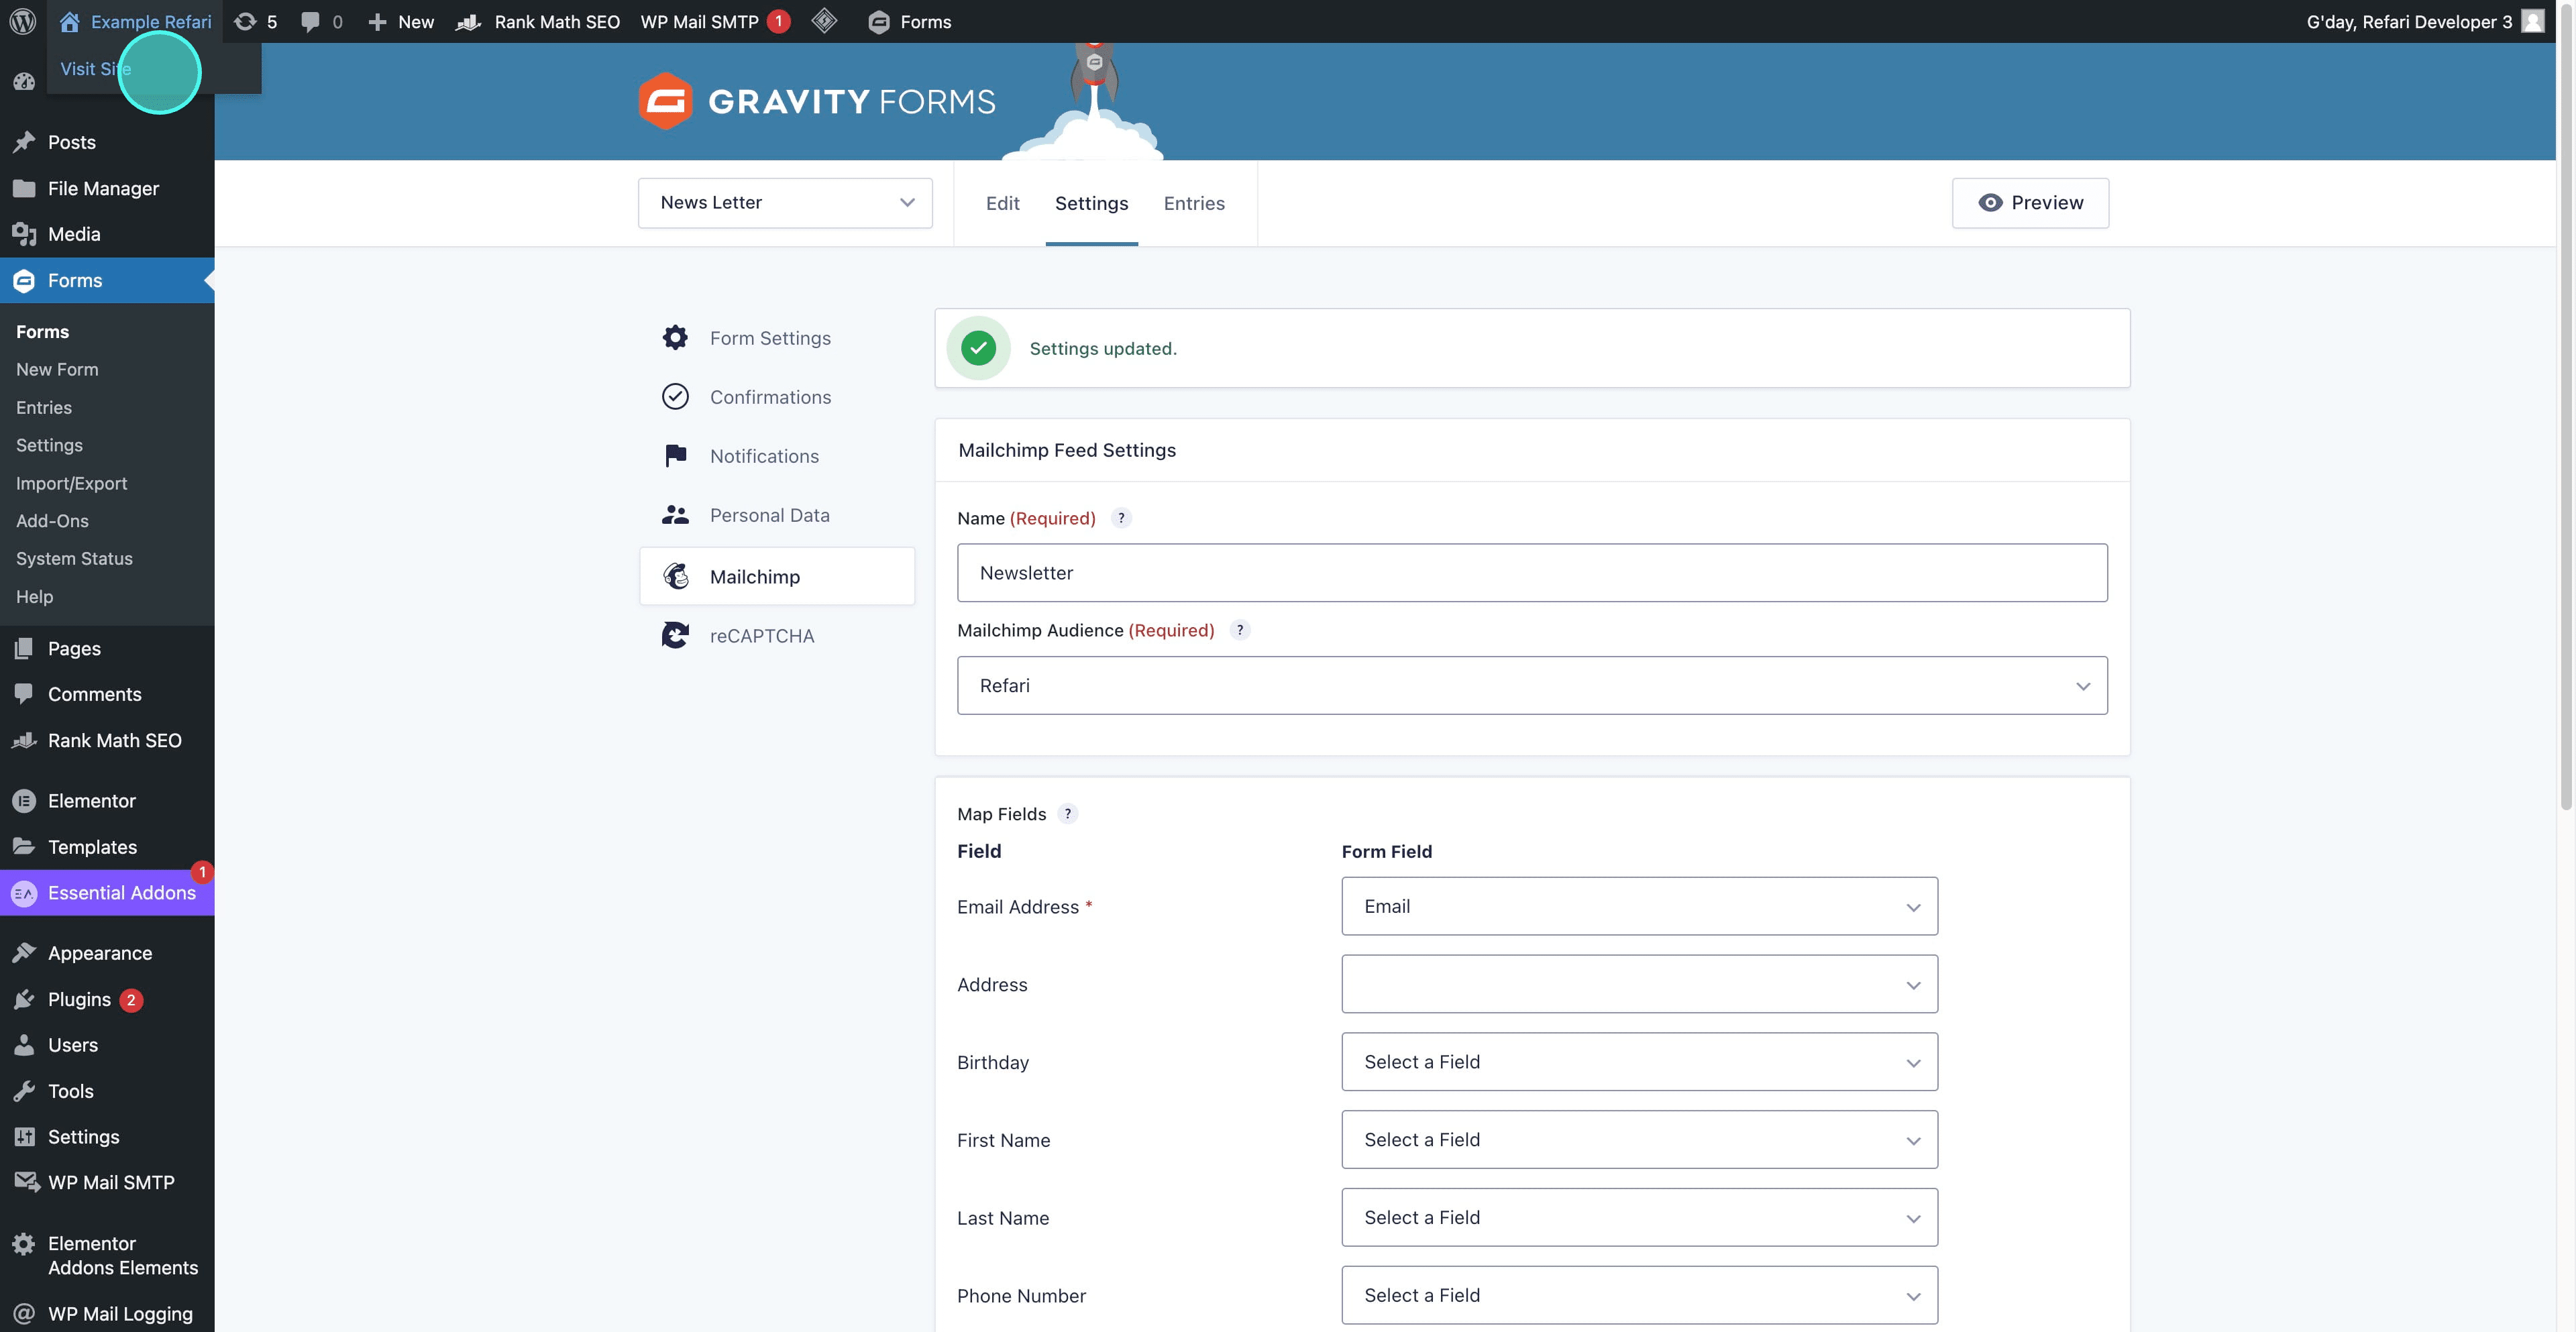
Task: Open the Email Address form field dropdown
Action: 1639,906
